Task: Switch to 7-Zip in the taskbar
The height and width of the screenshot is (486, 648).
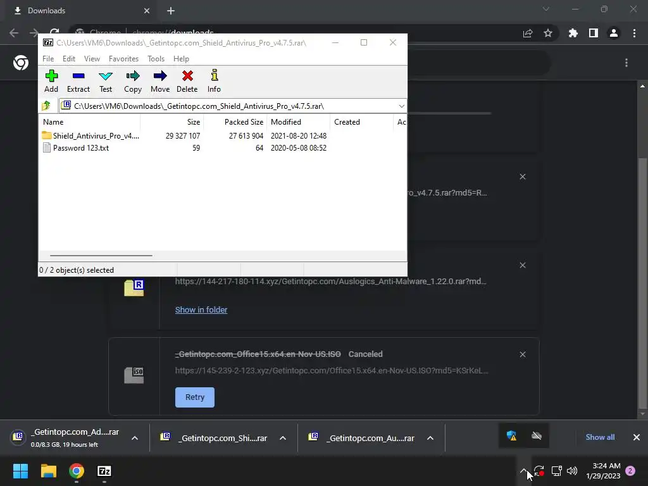Action: pos(104,471)
